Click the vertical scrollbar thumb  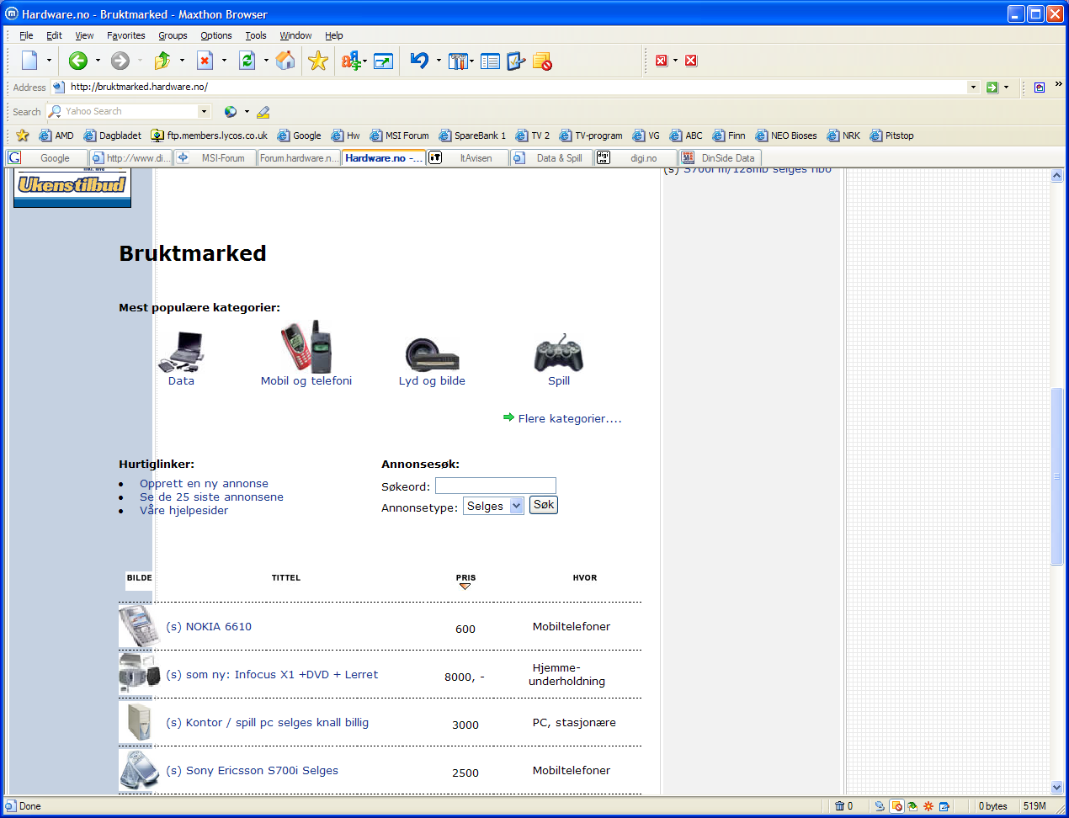[1057, 476]
